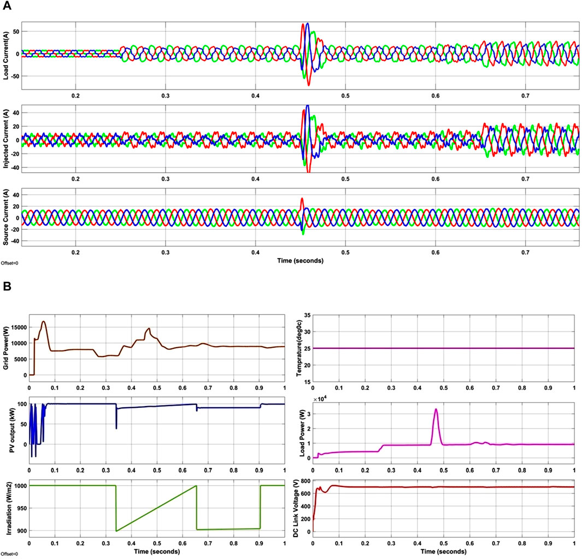Click the "900" tick on Irradiation axis
The width and height of the screenshot is (582, 559).
pos(22,531)
